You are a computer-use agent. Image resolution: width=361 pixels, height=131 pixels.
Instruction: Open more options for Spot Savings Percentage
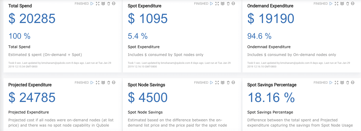(x=353, y=83)
